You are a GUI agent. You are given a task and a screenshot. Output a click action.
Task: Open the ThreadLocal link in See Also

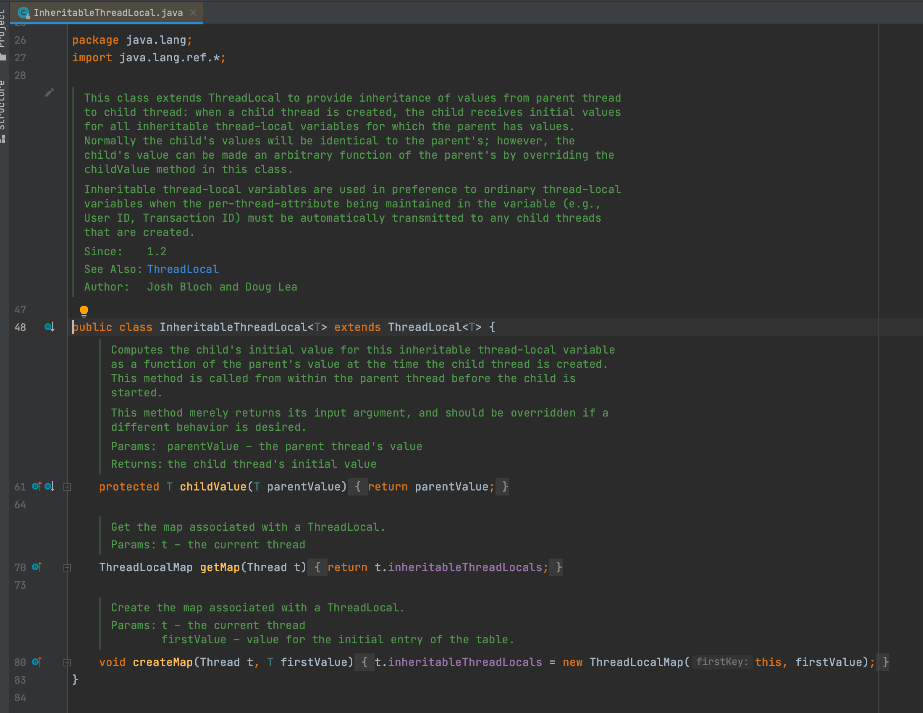[x=183, y=269]
